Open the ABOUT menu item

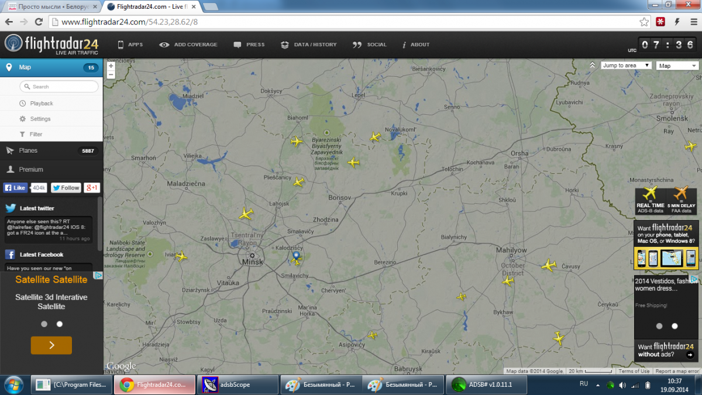pos(416,44)
